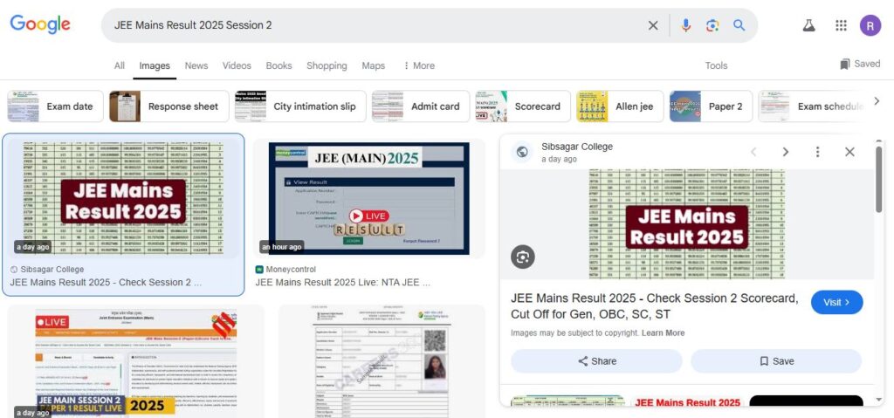Open the Books tab
The height and width of the screenshot is (418, 894).
279,65
